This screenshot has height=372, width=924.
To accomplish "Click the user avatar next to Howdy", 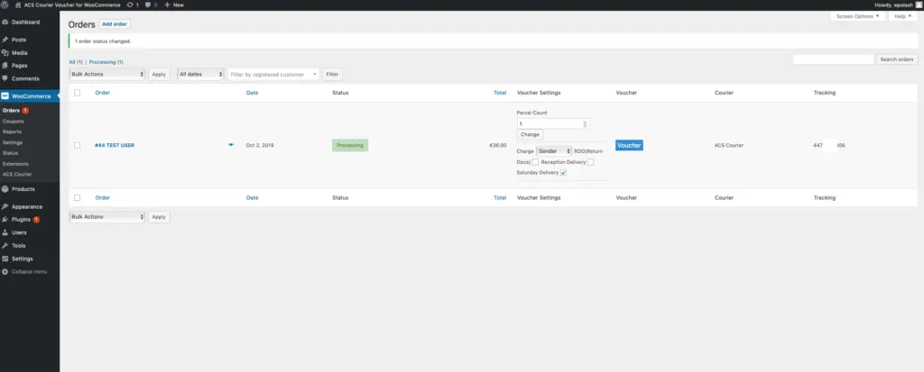I will pos(918,5).
